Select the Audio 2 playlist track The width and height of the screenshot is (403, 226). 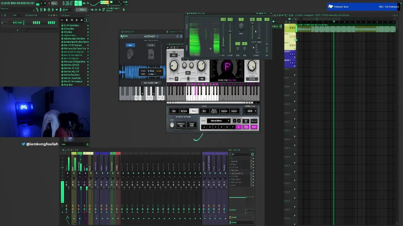click(290, 63)
